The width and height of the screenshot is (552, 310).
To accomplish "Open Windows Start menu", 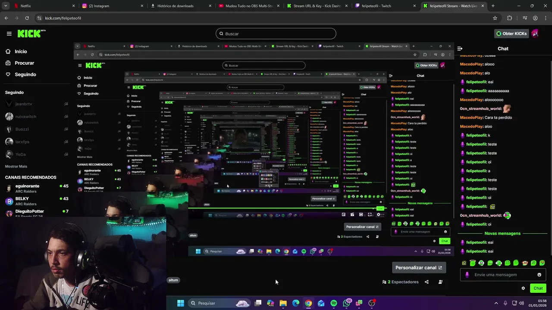I will point(181,303).
